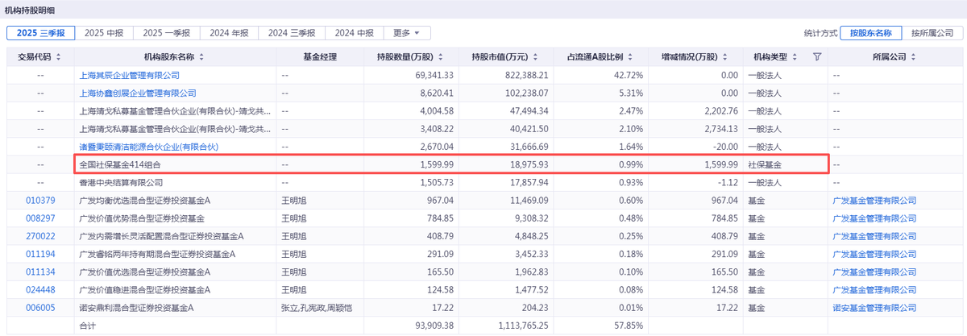Open the 机构类型 filter funnel icon
Viewport: 967px width, 336px height.
(817, 57)
